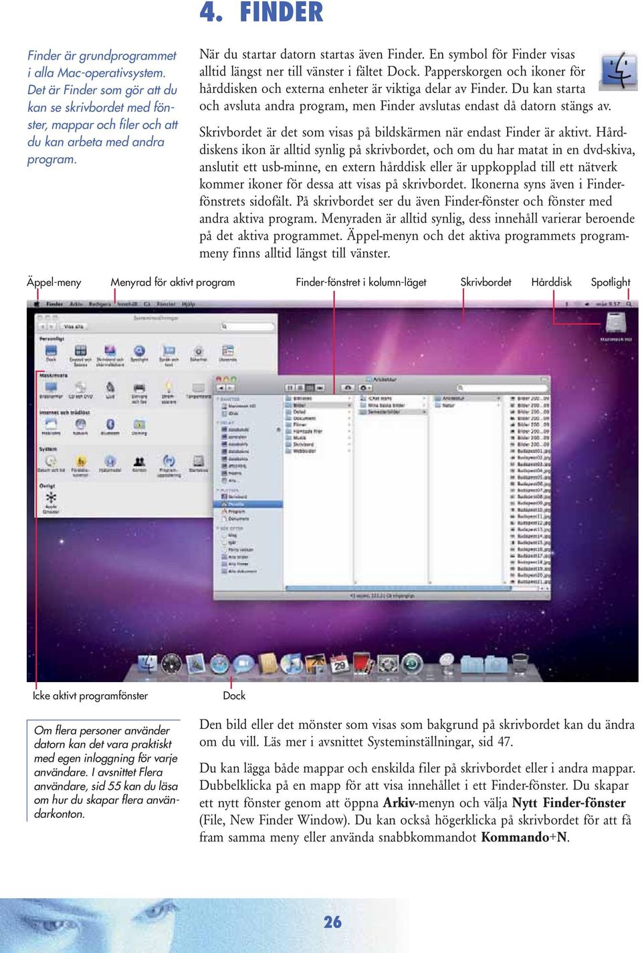Switch Finder window to Cover Flow view
Image resolution: width=642 pixels, height=953 pixels.
[320, 388]
